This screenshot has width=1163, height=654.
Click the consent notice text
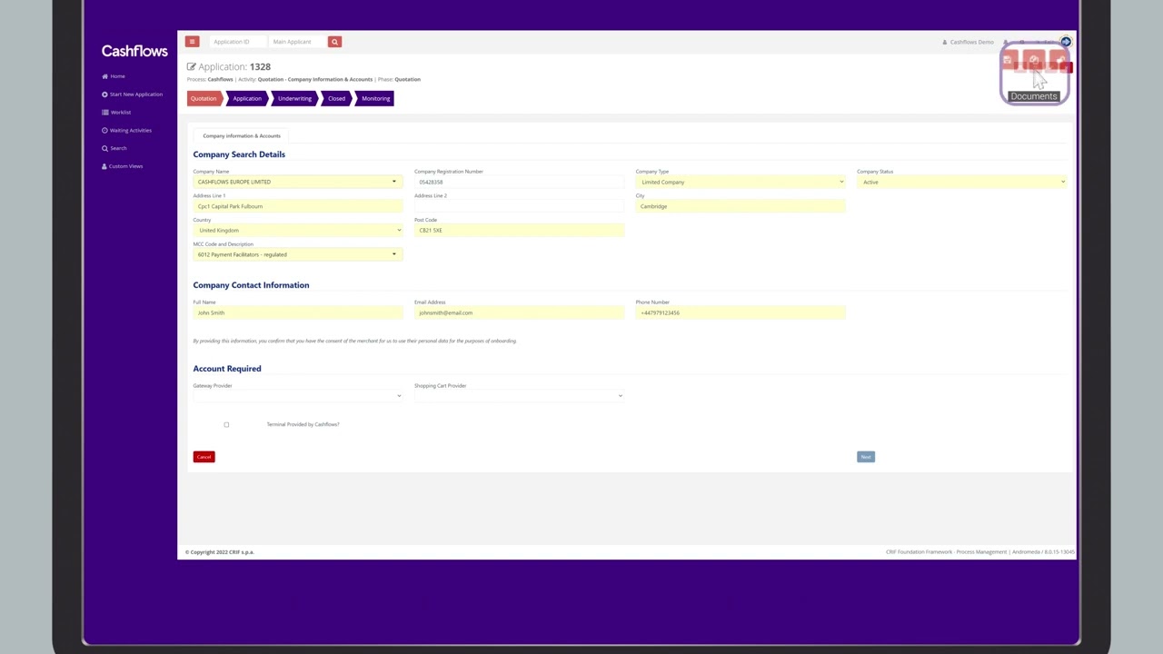click(x=354, y=341)
